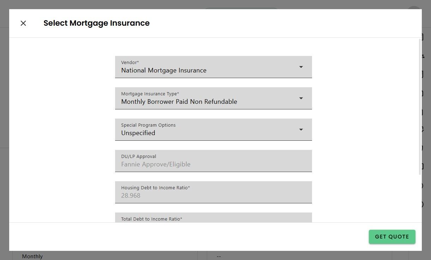Screen dimensions: 431x260
Task: Click the Unspecified special program value
Action: pyautogui.click(x=138, y=133)
